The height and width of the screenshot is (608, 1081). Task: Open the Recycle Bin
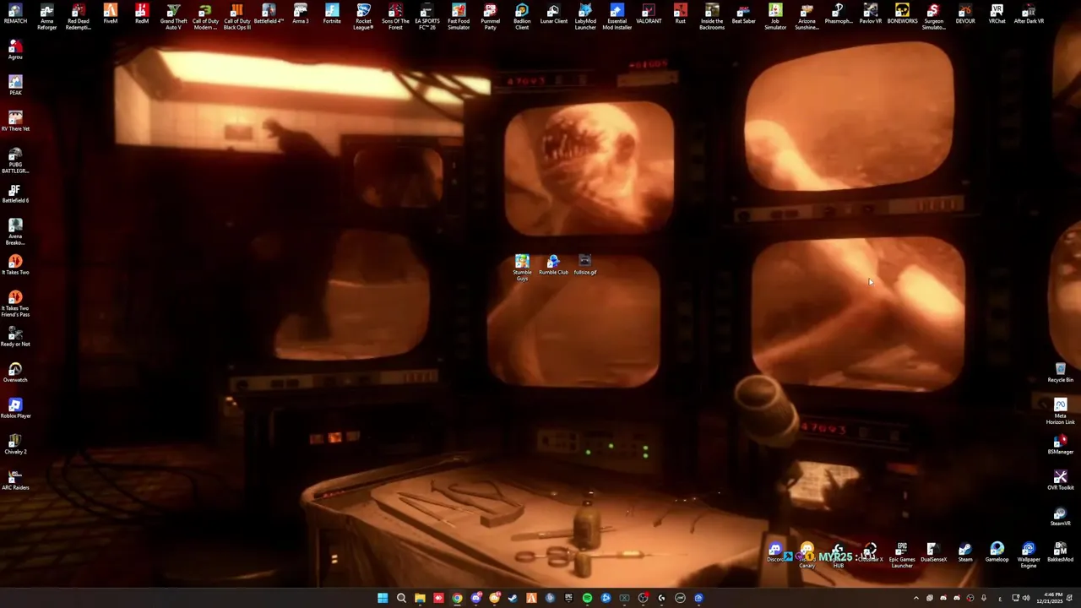[x=1061, y=372]
